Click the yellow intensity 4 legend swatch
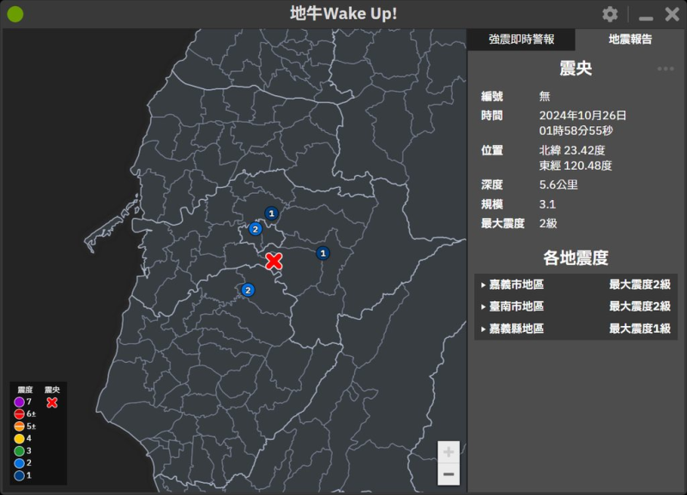 click(x=20, y=438)
